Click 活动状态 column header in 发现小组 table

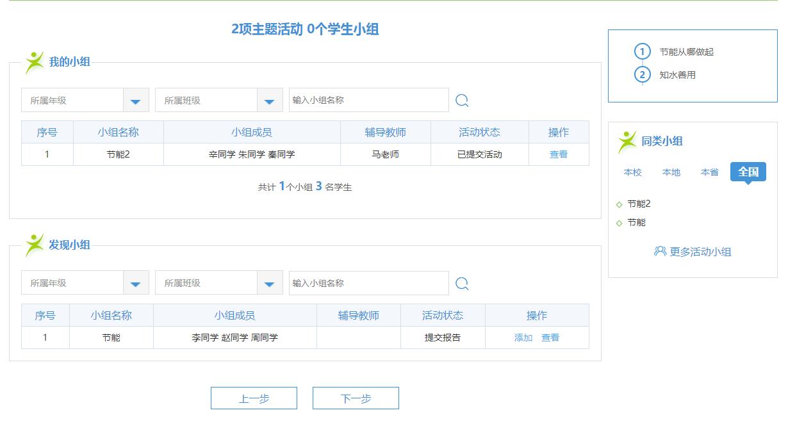pos(443,316)
